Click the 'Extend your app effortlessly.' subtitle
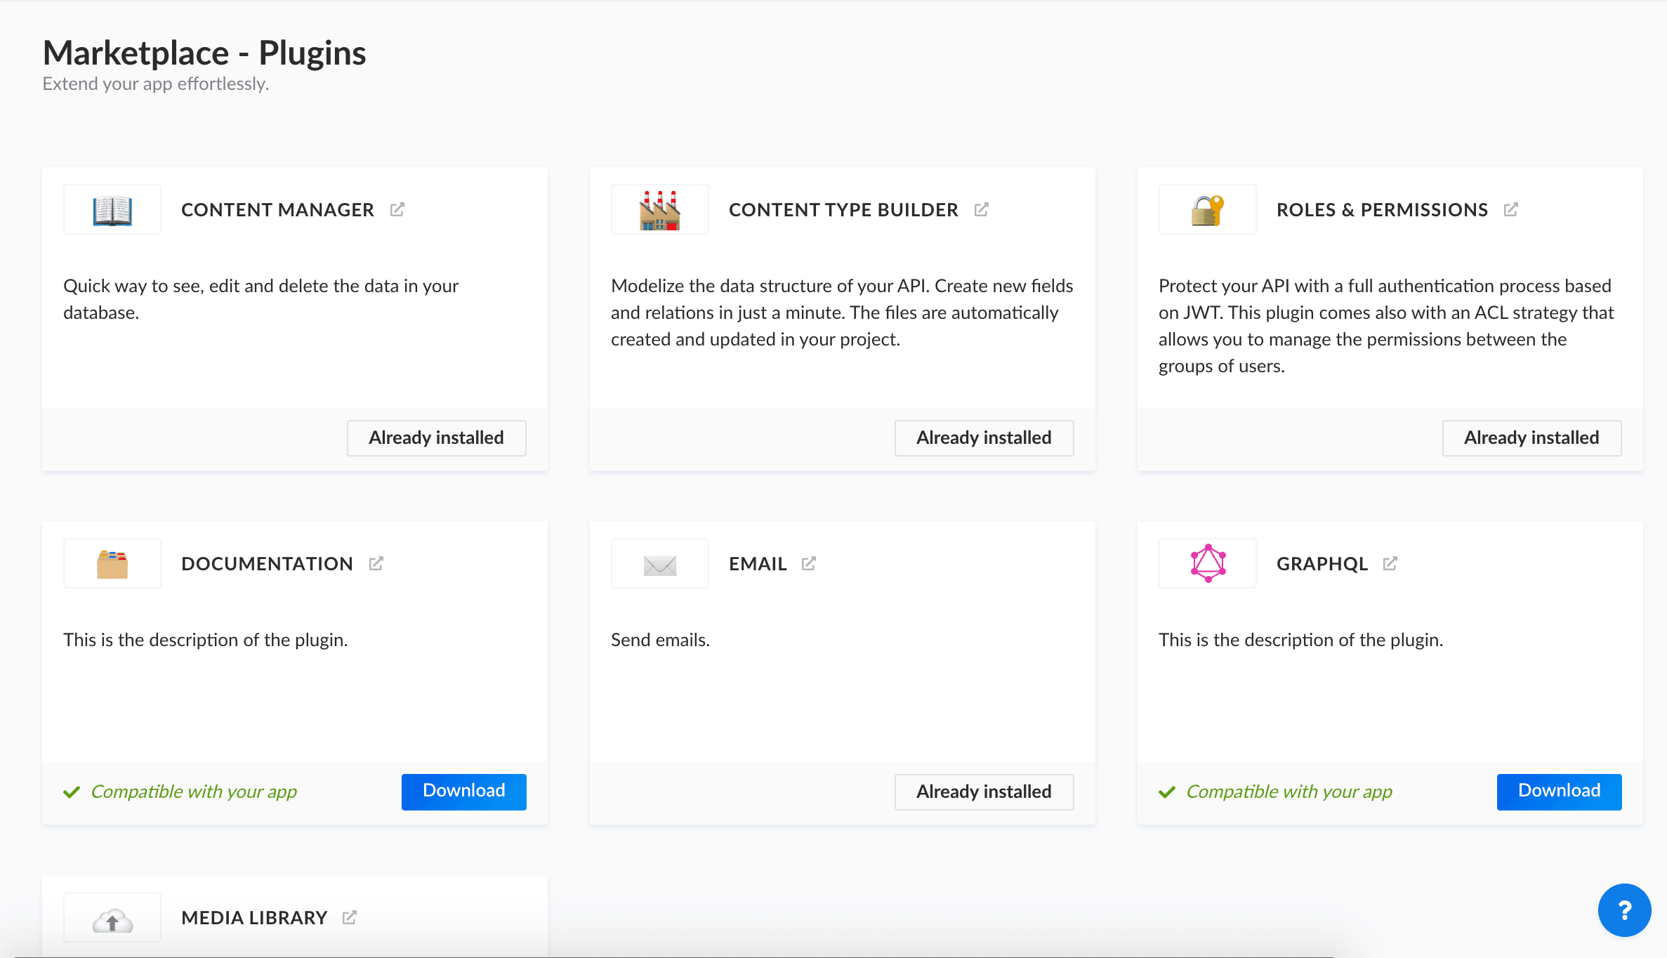 tap(156, 84)
